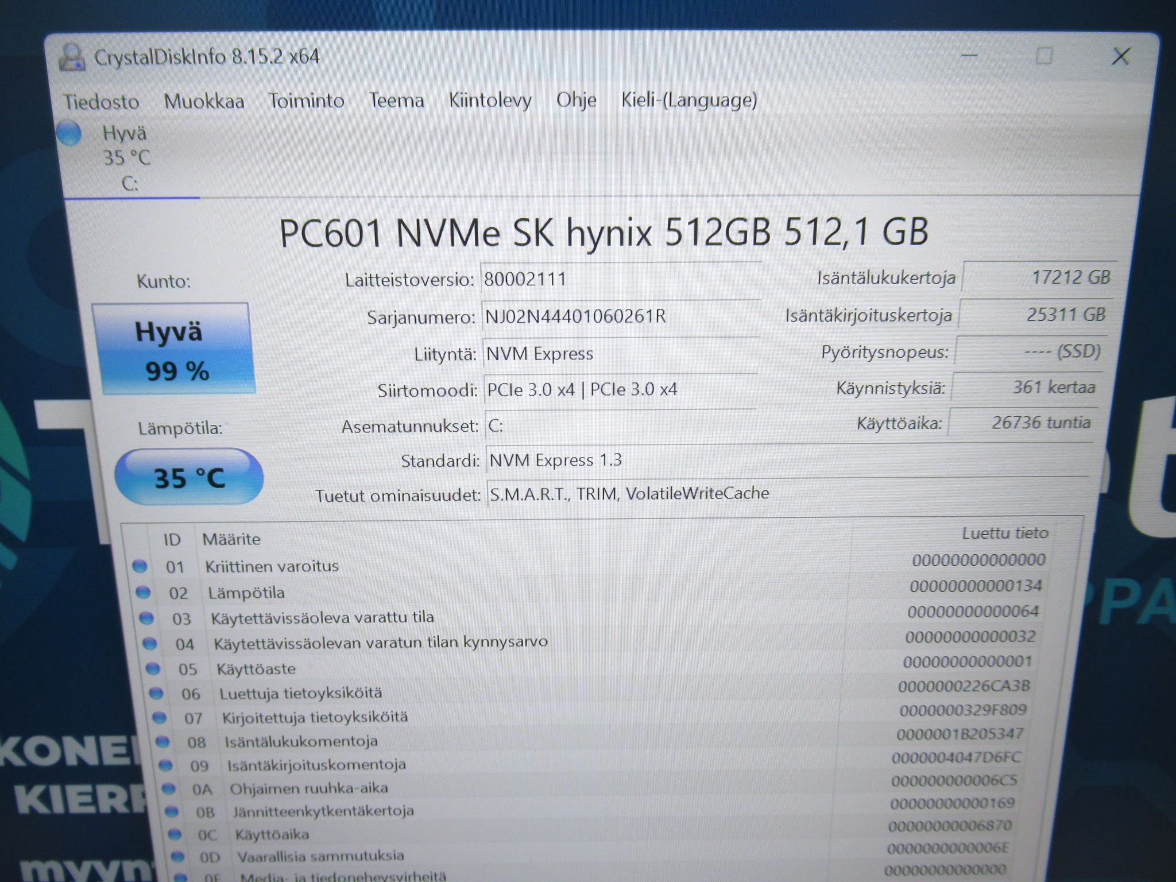This screenshot has width=1176, height=882.
Task: Select the Ohjaimen ruuhka-aika attribute text
Action: (x=309, y=788)
